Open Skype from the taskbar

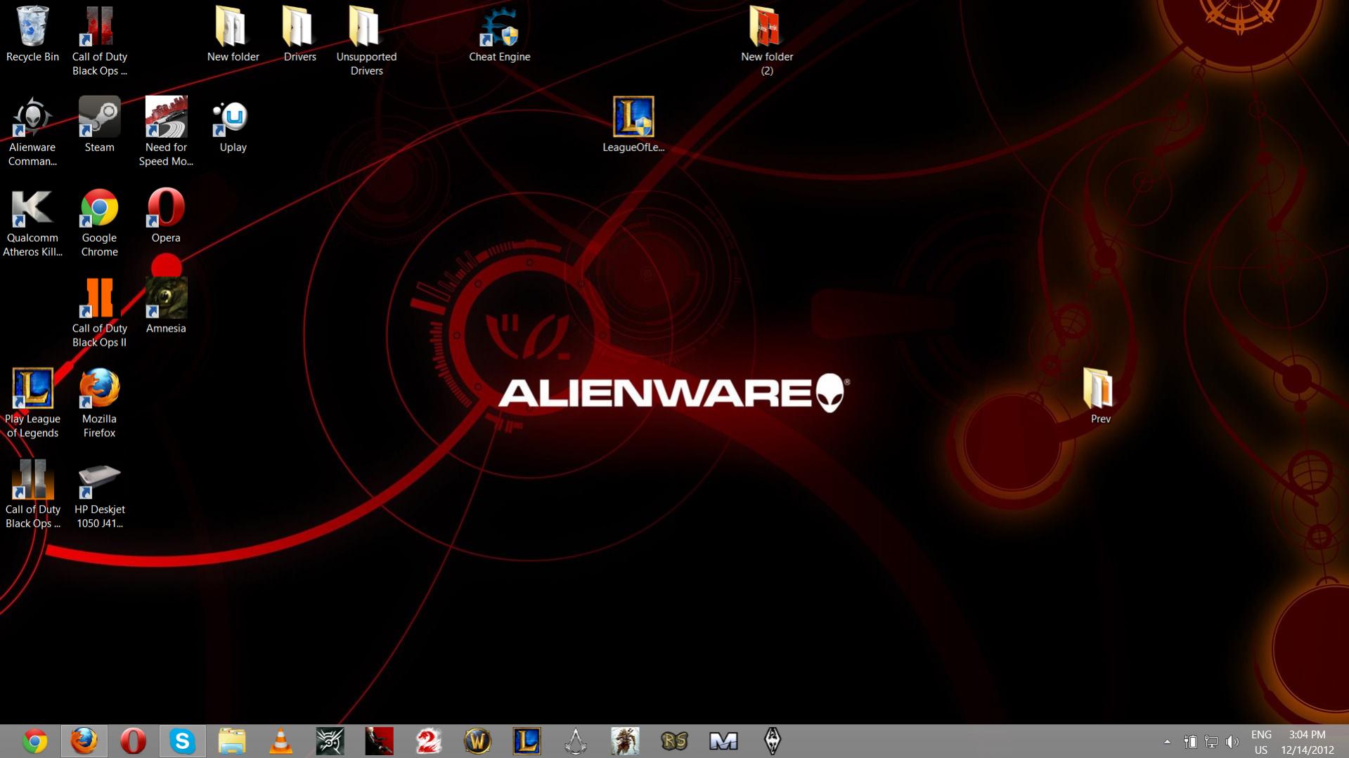(183, 741)
